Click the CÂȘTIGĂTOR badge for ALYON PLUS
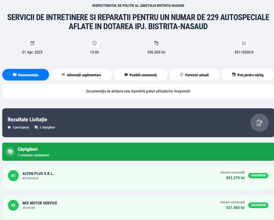The image size is (274, 220). point(258,176)
